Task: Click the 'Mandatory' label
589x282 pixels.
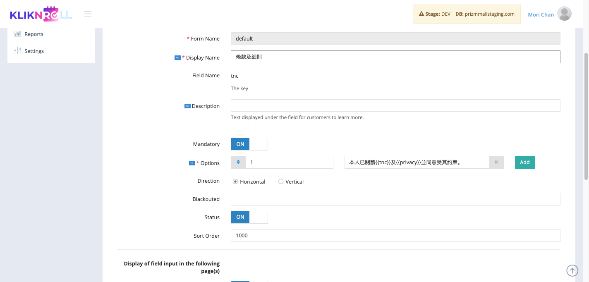Action: [206, 144]
